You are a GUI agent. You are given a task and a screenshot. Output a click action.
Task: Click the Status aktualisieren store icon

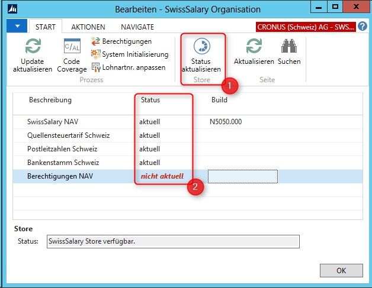coord(201,47)
